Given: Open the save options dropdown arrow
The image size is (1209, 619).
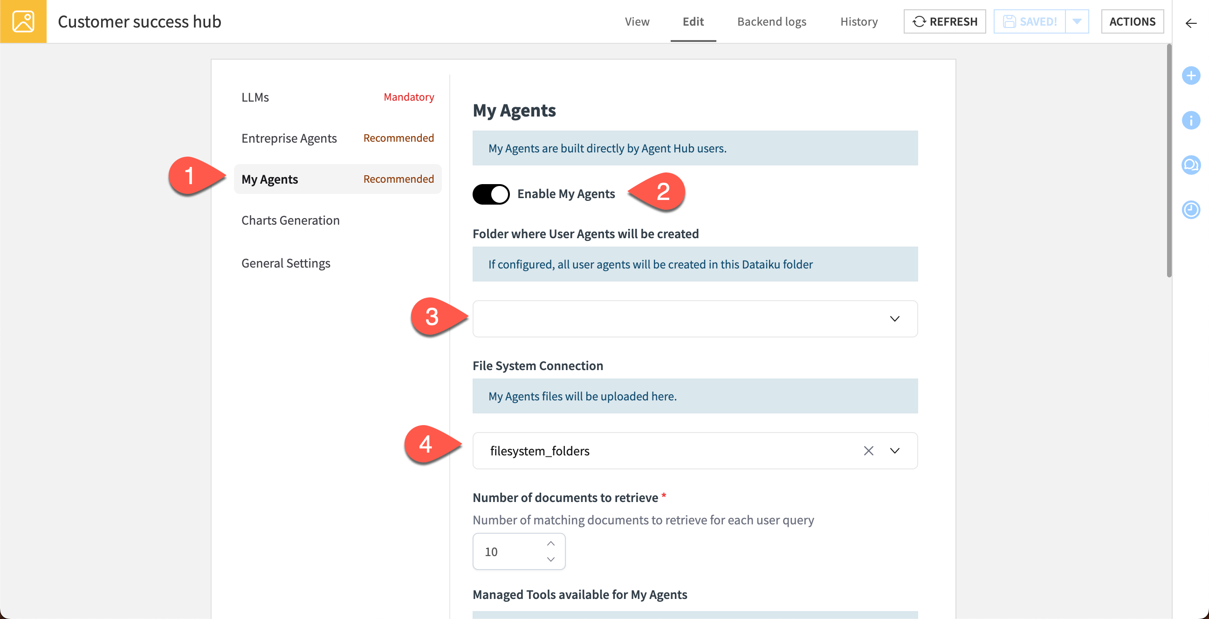Looking at the screenshot, I should coord(1077,21).
